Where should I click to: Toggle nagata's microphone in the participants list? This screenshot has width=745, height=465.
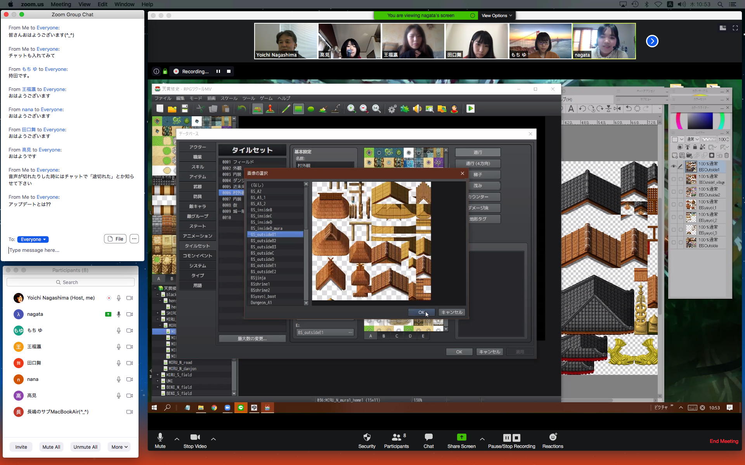119,314
